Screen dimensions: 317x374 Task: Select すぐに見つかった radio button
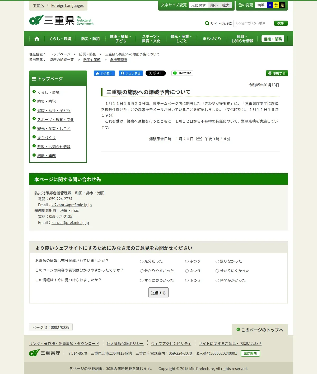click(142, 280)
